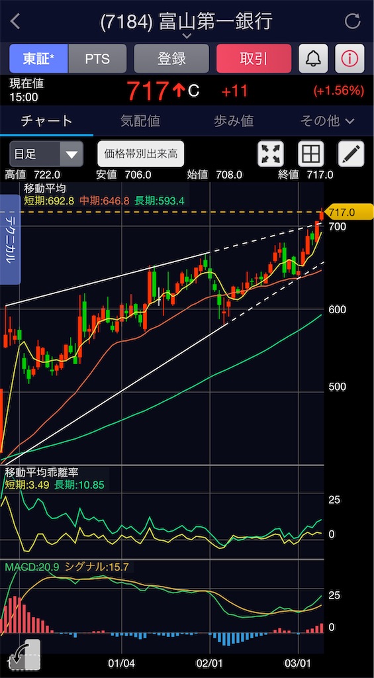
Task: Tap the 中期:646.8 moving average value
Action: click(x=105, y=201)
